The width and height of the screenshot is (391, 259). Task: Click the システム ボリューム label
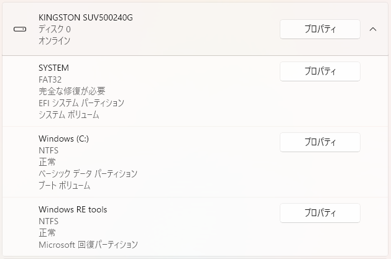click(69, 115)
